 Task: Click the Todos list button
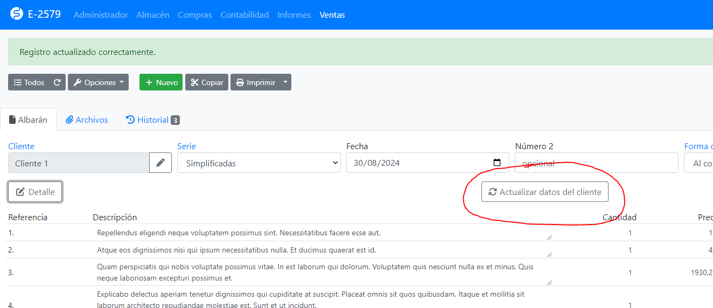[29, 82]
